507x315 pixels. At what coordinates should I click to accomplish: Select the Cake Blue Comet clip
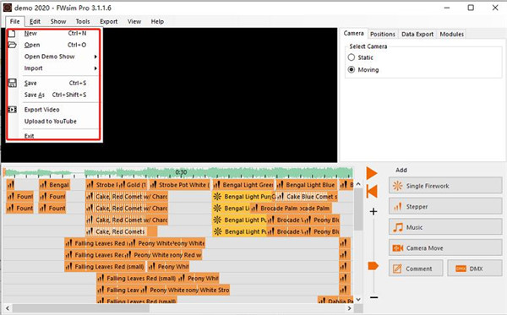point(308,197)
